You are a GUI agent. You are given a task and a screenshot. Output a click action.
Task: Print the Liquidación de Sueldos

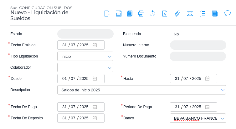point(141,13)
